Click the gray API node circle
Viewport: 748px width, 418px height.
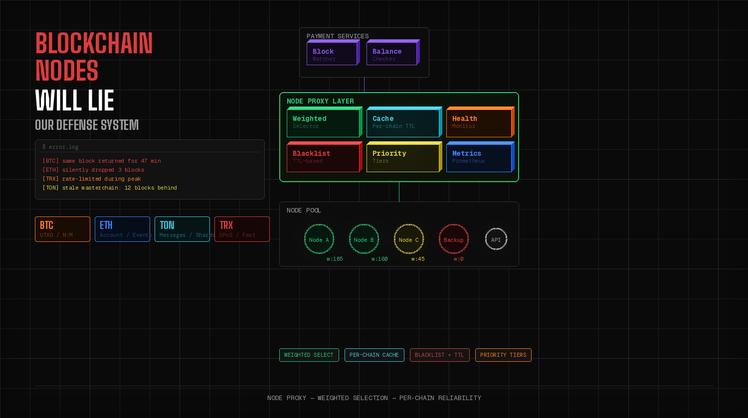click(496, 239)
